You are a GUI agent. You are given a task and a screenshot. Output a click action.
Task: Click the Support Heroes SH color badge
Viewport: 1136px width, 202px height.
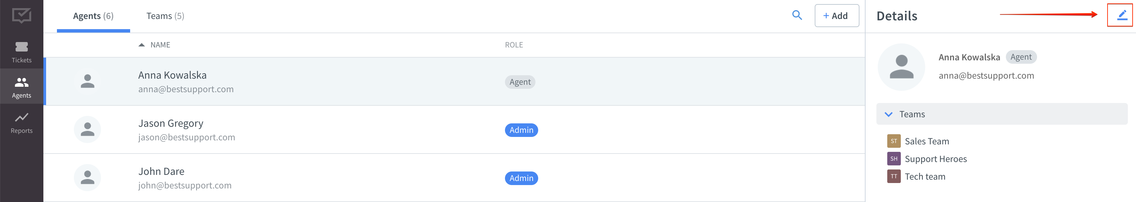(893, 159)
